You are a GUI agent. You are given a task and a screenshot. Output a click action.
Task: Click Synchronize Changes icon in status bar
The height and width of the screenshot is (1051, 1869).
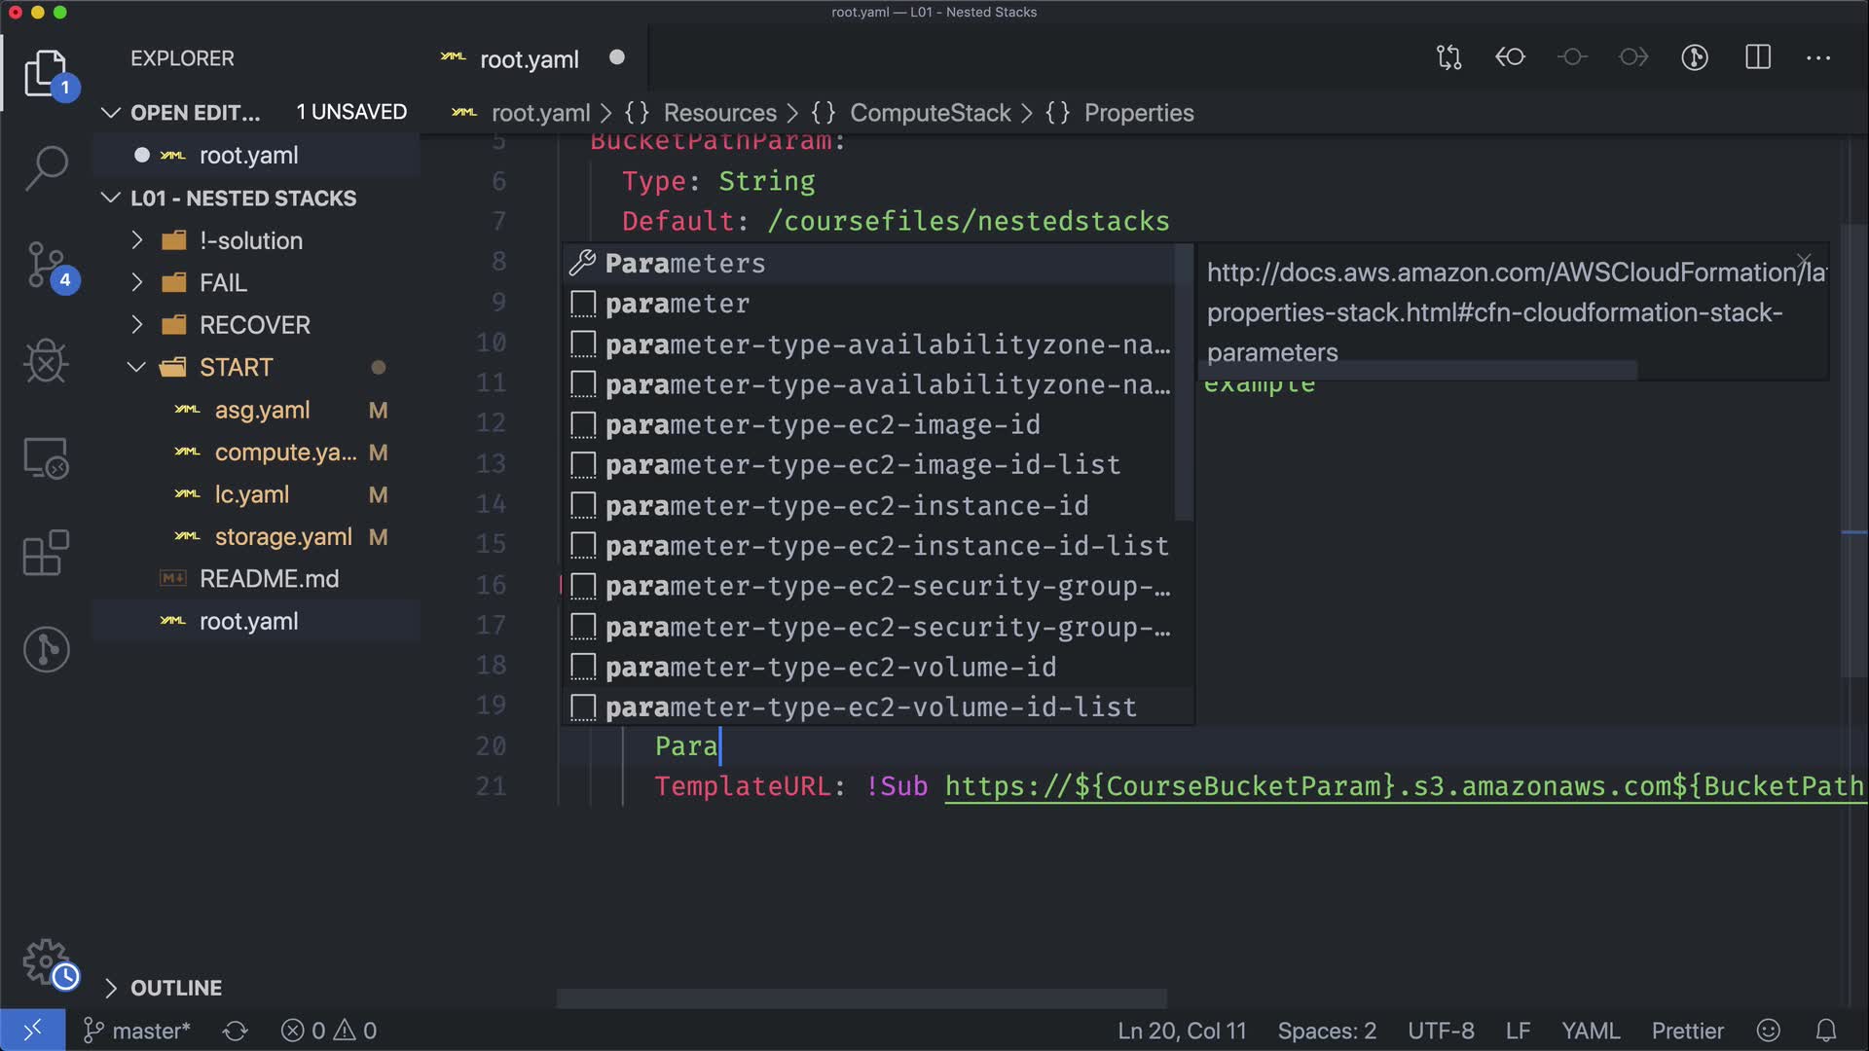[236, 1031]
